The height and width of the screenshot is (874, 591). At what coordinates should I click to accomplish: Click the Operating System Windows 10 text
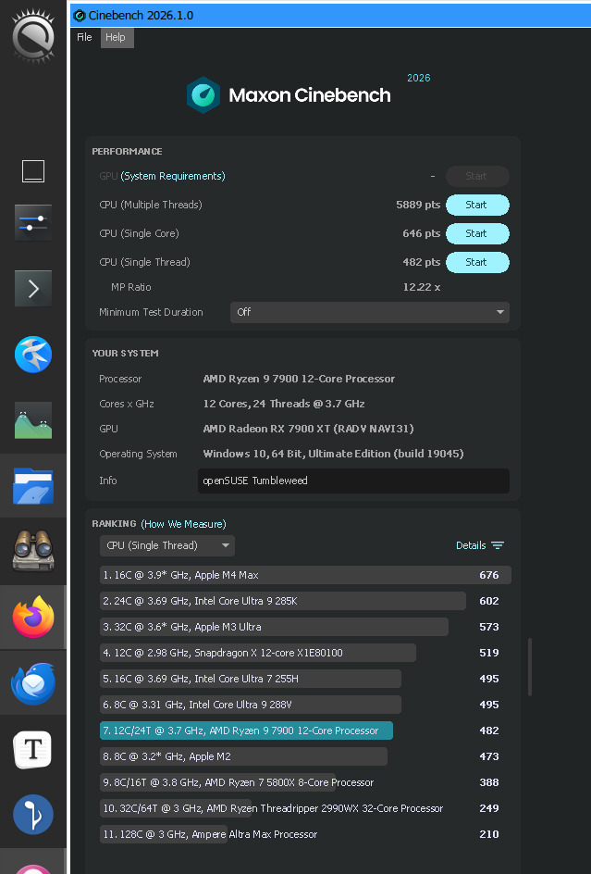[333, 454]
